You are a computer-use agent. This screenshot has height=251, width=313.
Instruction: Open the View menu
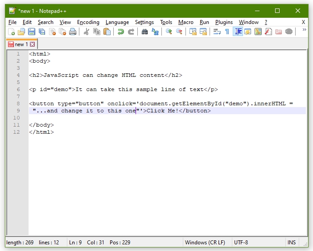click(65, 22)
